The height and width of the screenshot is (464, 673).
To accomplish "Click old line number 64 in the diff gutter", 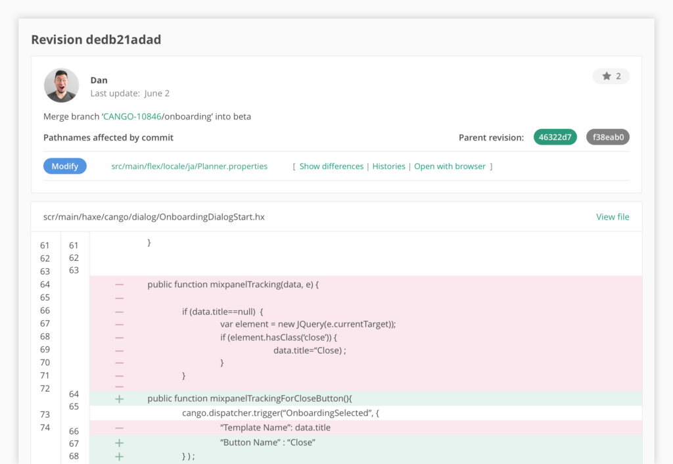I will point(45,285).
